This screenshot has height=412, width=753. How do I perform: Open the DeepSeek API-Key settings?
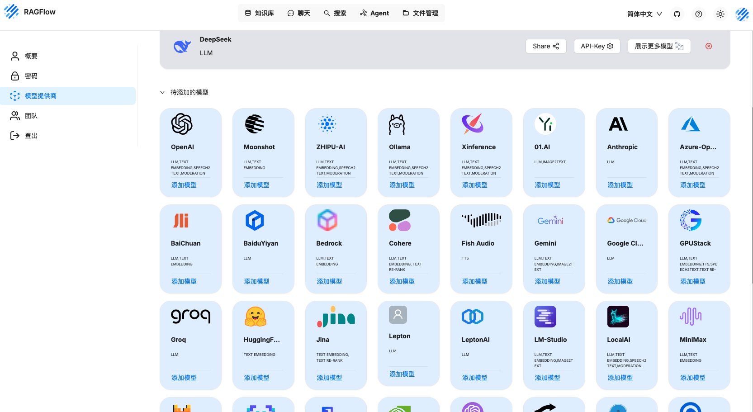pos(597,46)
